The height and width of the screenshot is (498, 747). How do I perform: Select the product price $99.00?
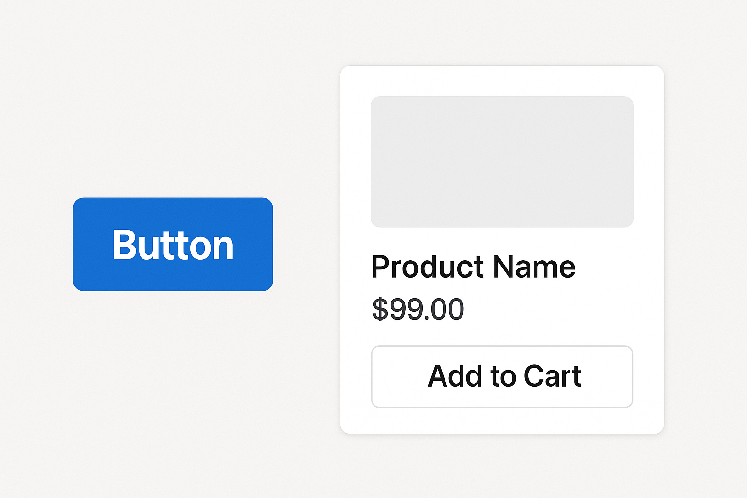[418, 309]
